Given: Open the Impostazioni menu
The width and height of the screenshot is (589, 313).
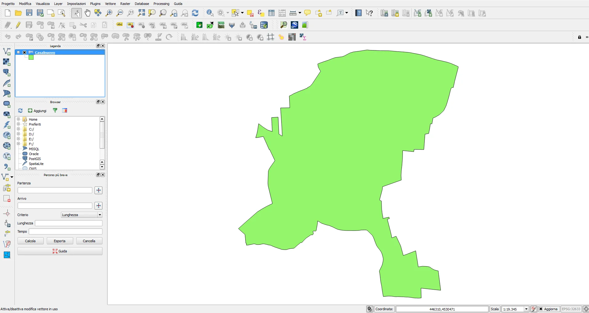Looking at the screenshot, I should pos(76,4).
